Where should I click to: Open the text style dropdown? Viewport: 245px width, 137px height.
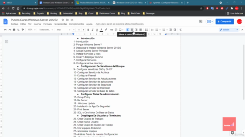point(46,30)
